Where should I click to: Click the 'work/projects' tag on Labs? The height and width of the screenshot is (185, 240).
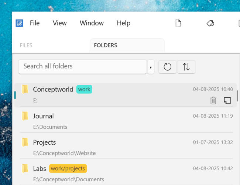tap(68, 169)
